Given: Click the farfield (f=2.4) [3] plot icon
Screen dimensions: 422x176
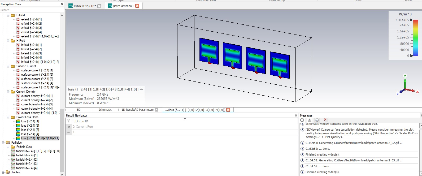Looking at the screenshot, I should point(13,164).
